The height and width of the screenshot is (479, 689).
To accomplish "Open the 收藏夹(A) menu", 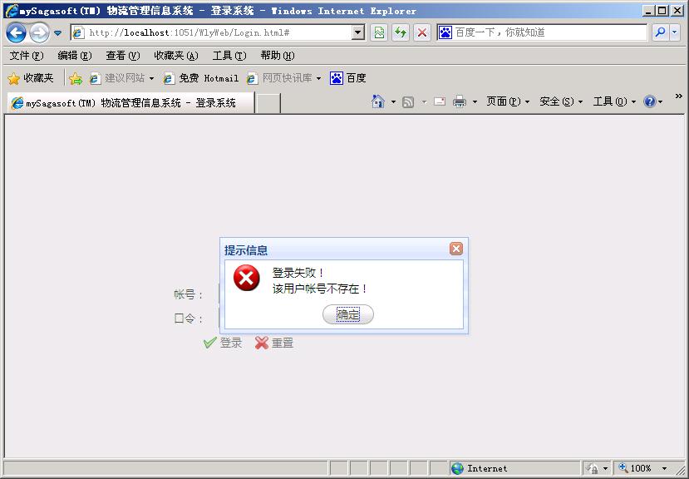I will click(x=176, y=56).
